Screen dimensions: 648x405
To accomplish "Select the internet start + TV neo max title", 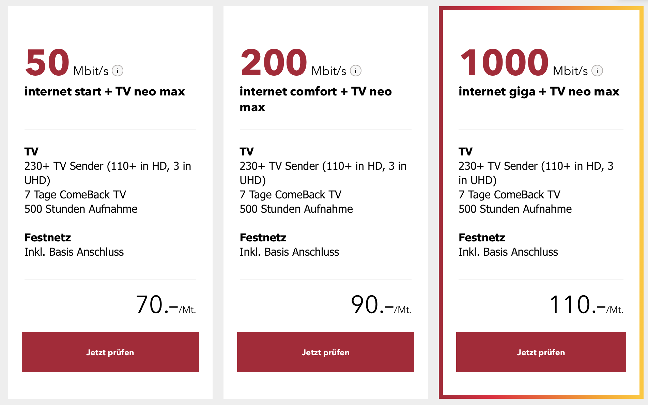I will [x=105, y=91].
